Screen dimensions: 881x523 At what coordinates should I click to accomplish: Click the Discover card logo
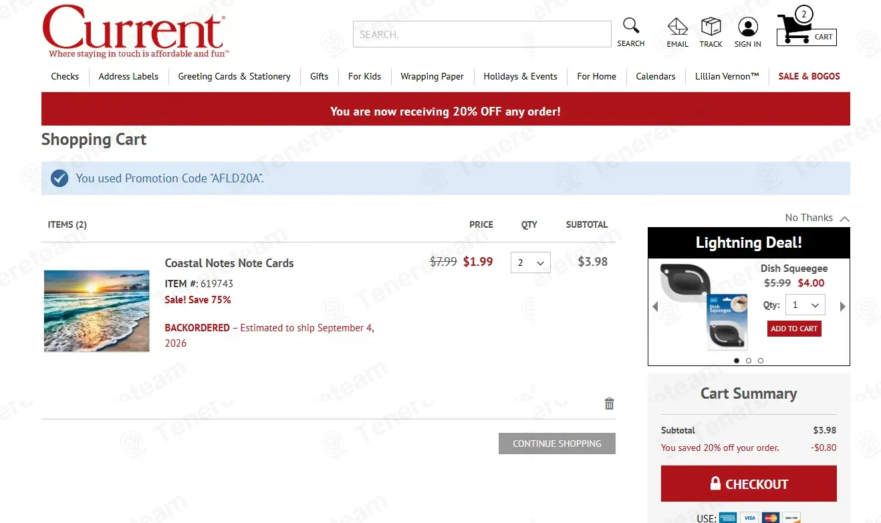(x=792, y=518)
